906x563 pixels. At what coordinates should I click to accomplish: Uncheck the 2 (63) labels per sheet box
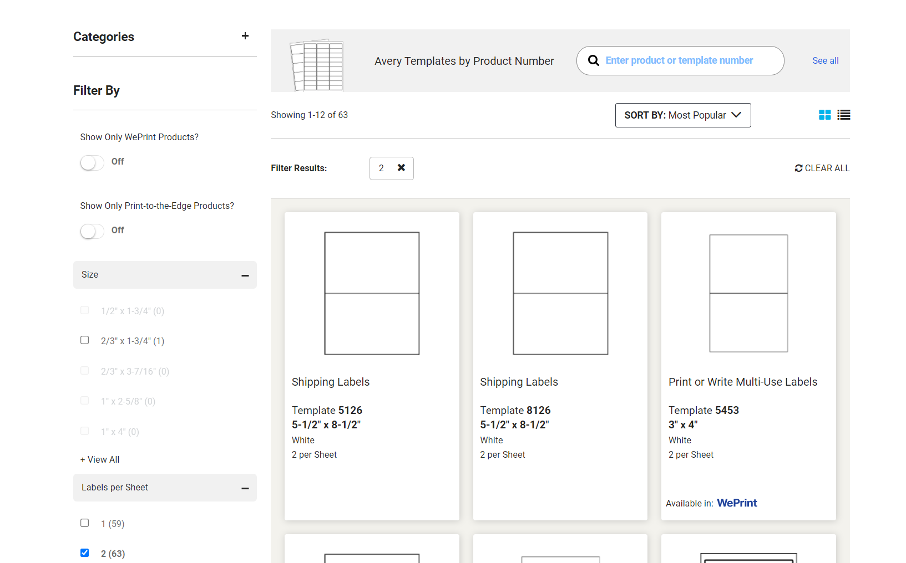(x=84, y=553)
